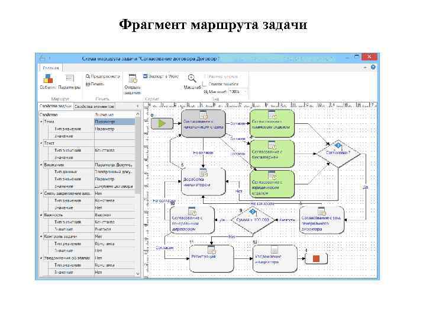Select the Согласование с бухгалтерией green block
The height and width of the screenshot is (320, 426).
[272, 153]
